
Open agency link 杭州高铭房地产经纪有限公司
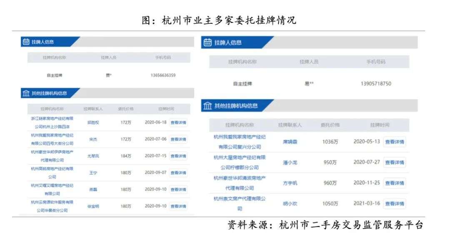point(52,173)
